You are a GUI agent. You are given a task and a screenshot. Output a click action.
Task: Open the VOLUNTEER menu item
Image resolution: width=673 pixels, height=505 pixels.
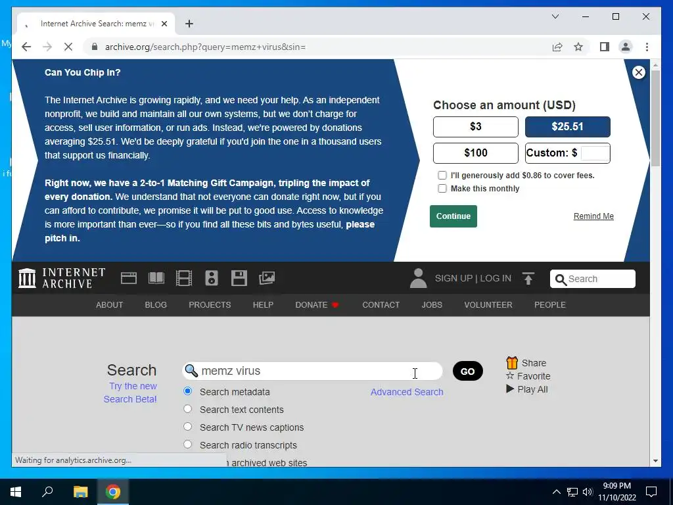[x=488, y=305]
